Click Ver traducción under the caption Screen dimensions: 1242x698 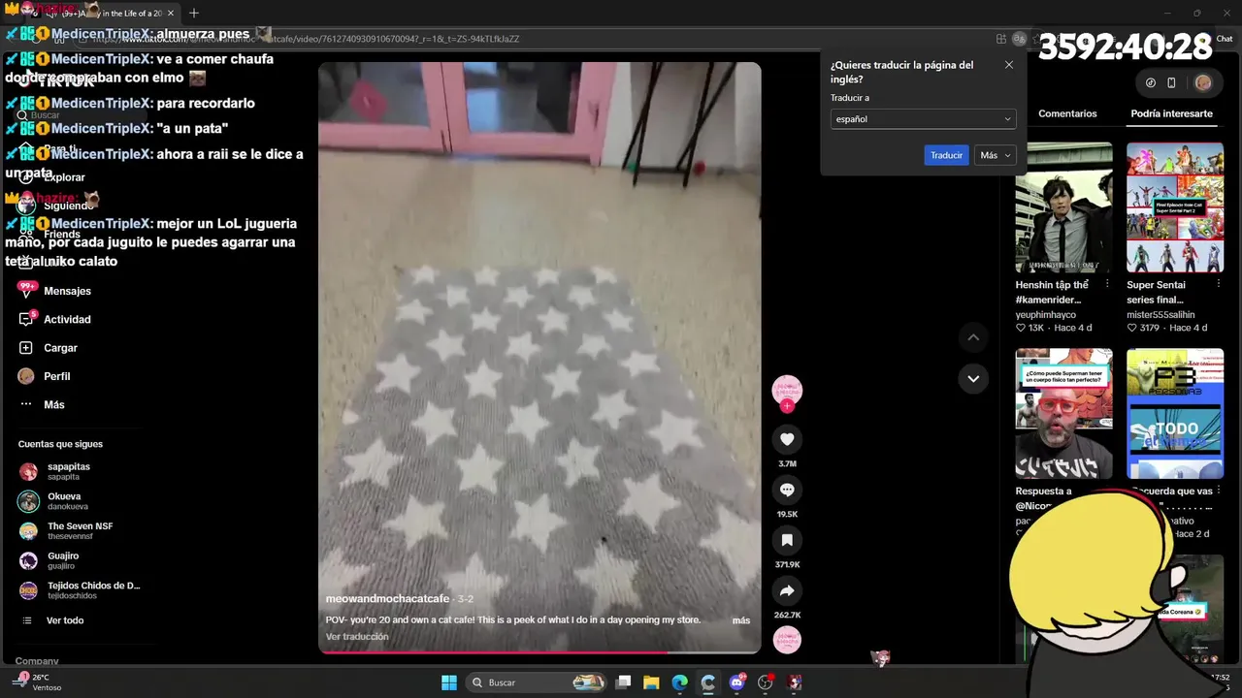(x=357, y=637)
